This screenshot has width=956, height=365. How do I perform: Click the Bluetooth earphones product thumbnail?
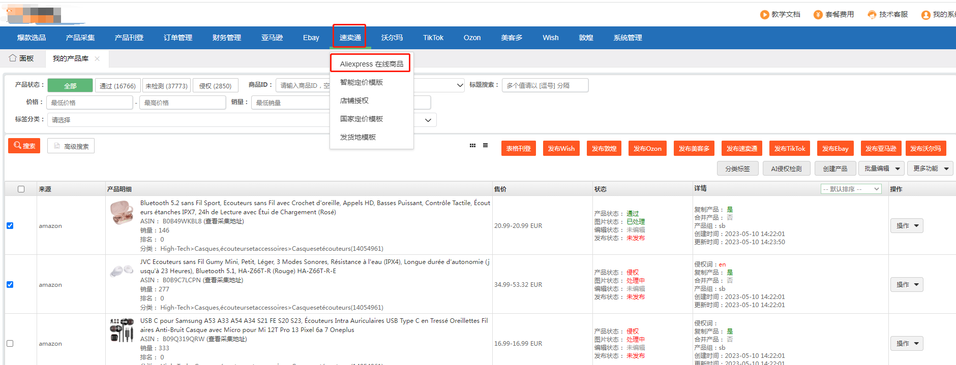coord(122,212)
